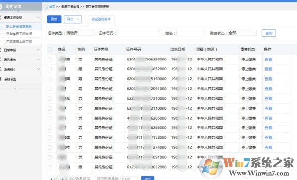Image resolution: width=297 pixels, height=180 pixels.
Task: Click the 日常申报 sidebar menu icon
Action: [x=1, y=50]
